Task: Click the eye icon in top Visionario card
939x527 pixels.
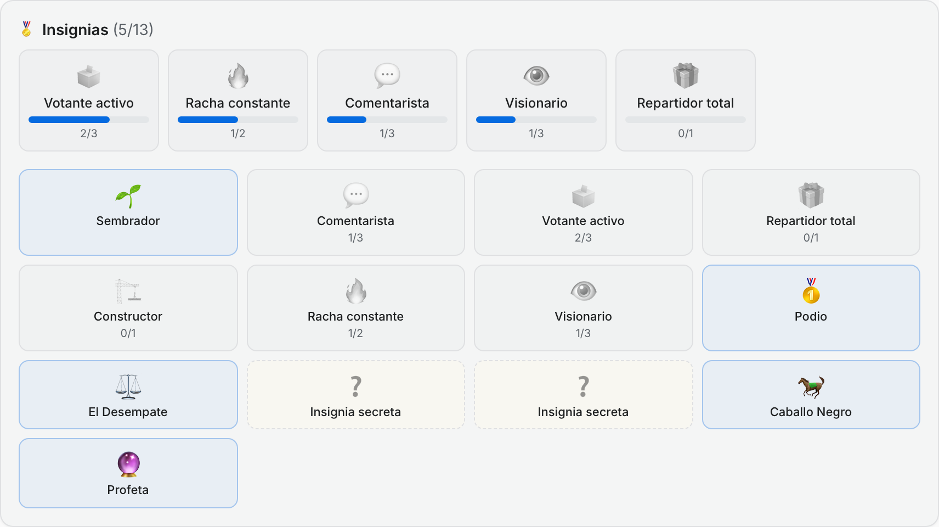Action: coord(536,76)
